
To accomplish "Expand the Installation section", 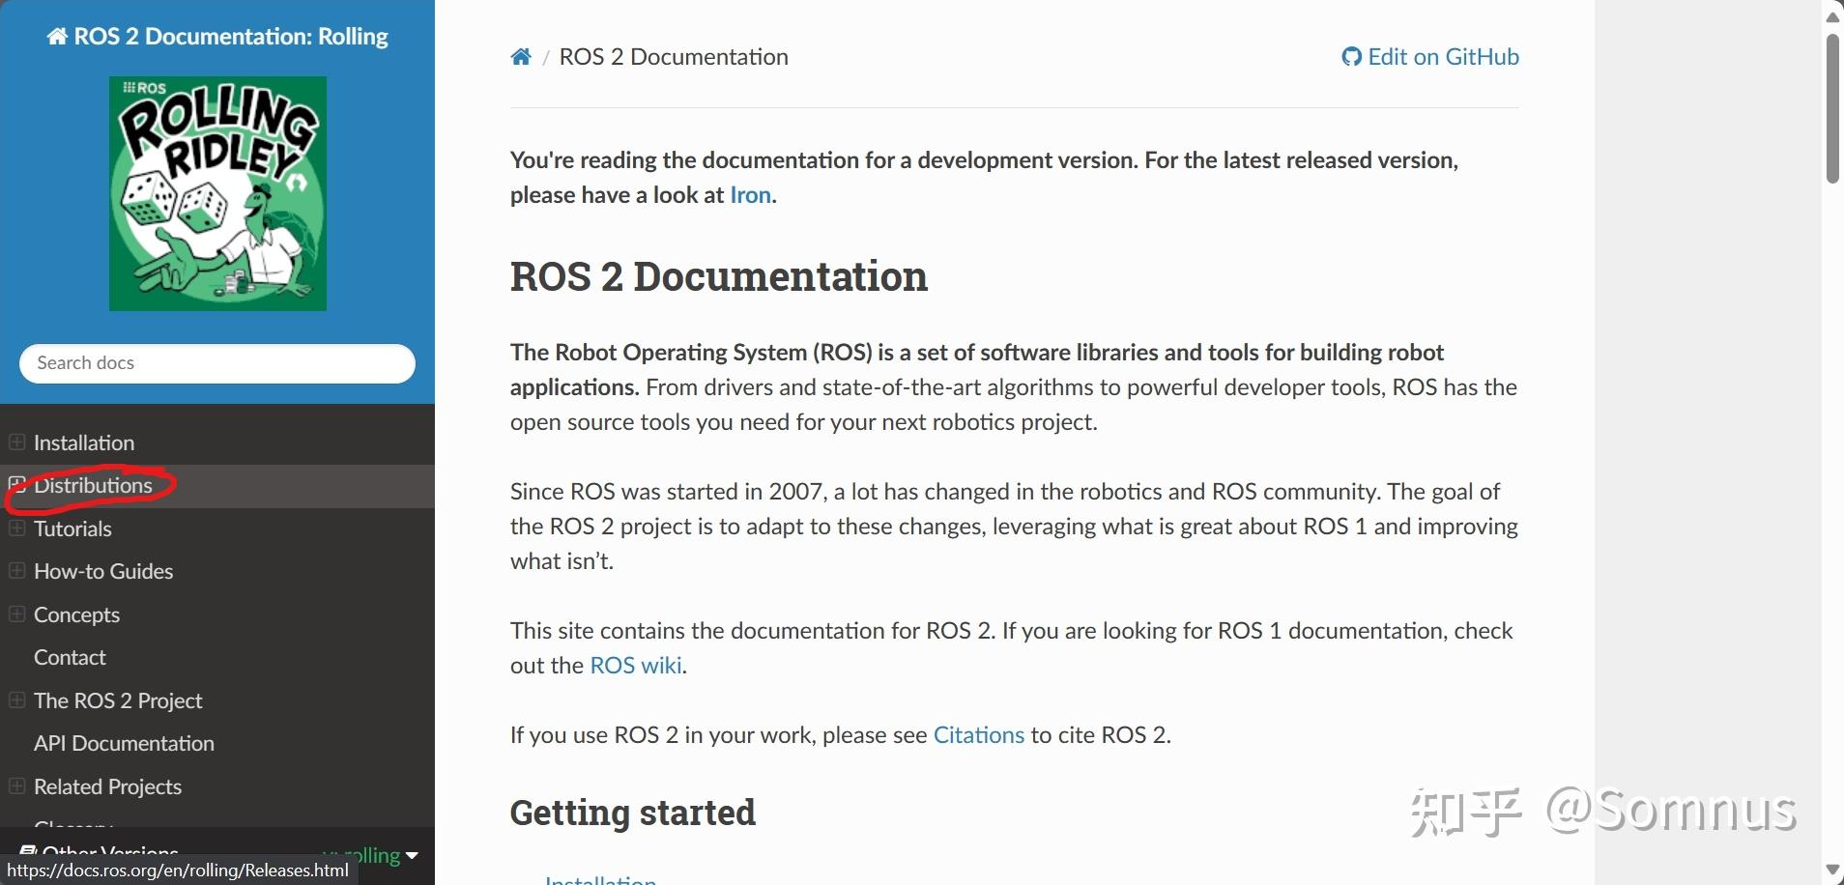I will (x=15, y=442).
